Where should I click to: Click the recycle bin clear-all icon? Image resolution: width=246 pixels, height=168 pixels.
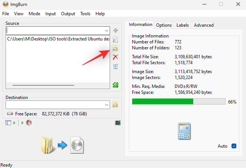point(116,66)
